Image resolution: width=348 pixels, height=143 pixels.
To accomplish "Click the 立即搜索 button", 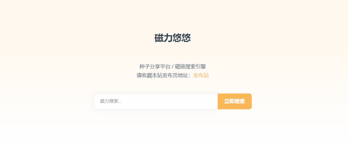I will click(x=235, y=101).
